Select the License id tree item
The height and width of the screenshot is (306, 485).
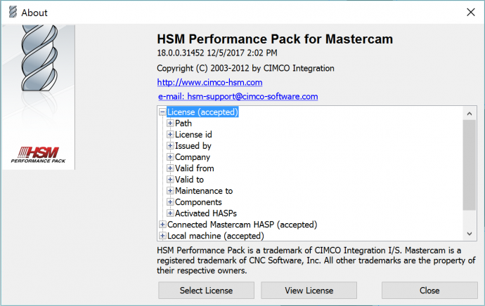point(193,134)
